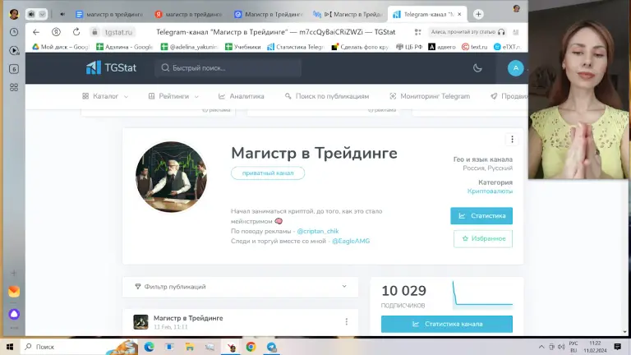
Task: Close the active Telegram-канал tab
Action: tap(459, 14)
